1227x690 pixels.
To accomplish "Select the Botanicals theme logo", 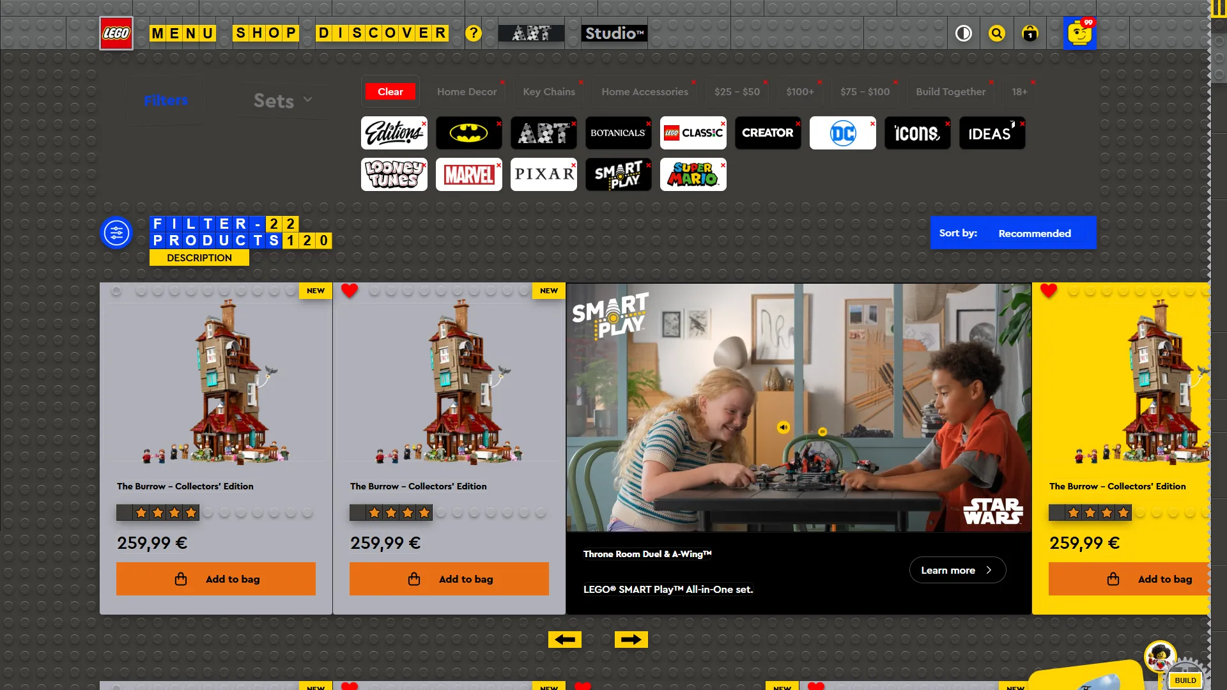I will 618,133.
